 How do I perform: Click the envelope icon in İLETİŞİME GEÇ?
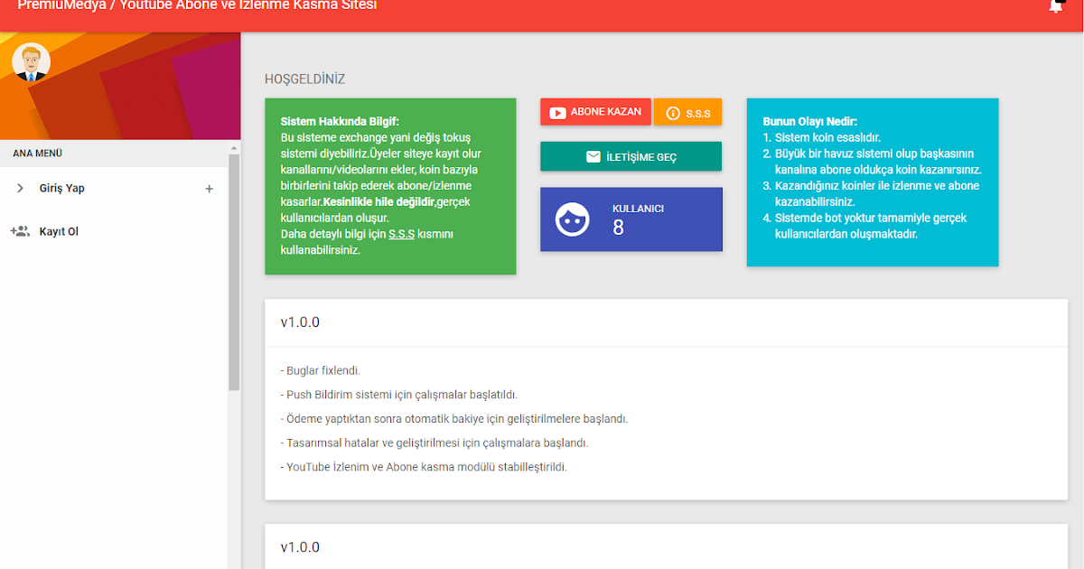click(x=593, y=156)
